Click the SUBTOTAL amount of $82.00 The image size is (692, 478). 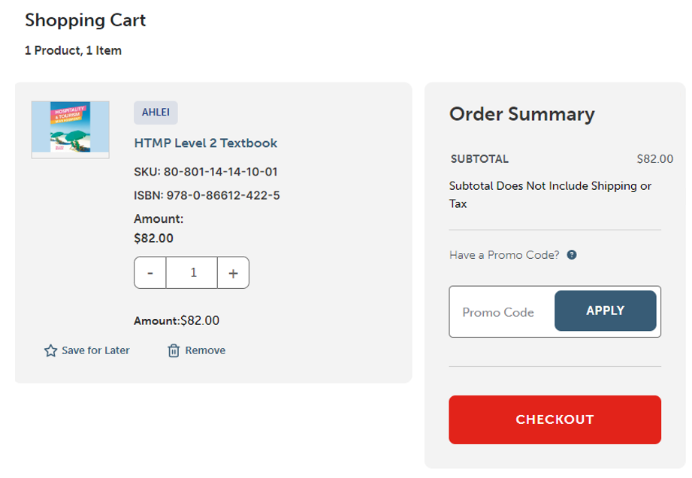654,159
